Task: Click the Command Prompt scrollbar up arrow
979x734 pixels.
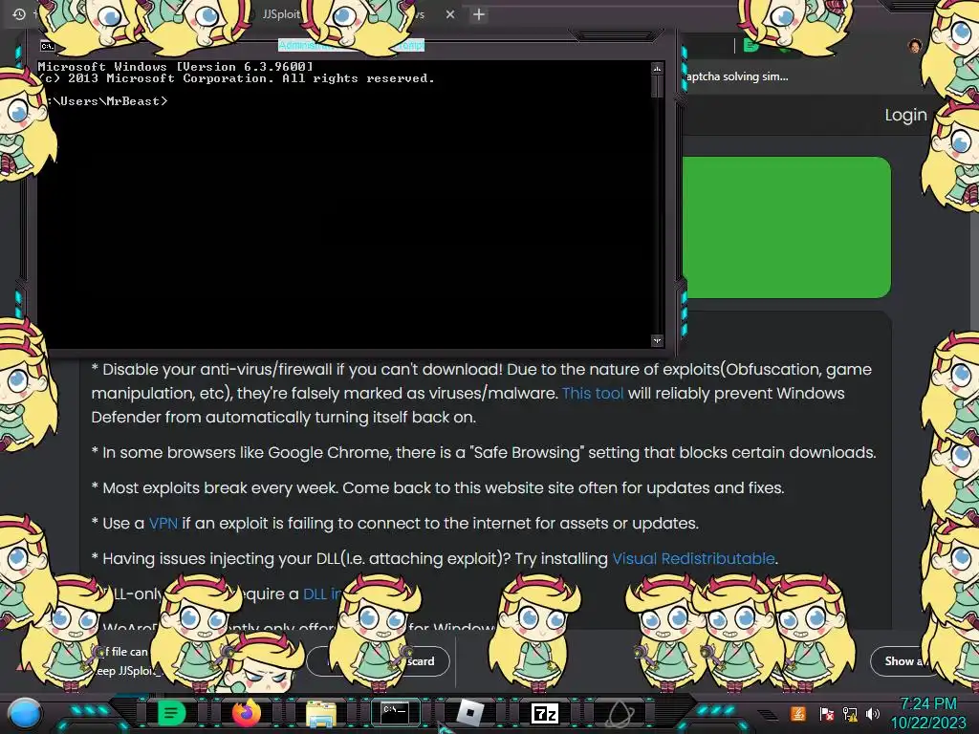Action: (x=657, y=68)
